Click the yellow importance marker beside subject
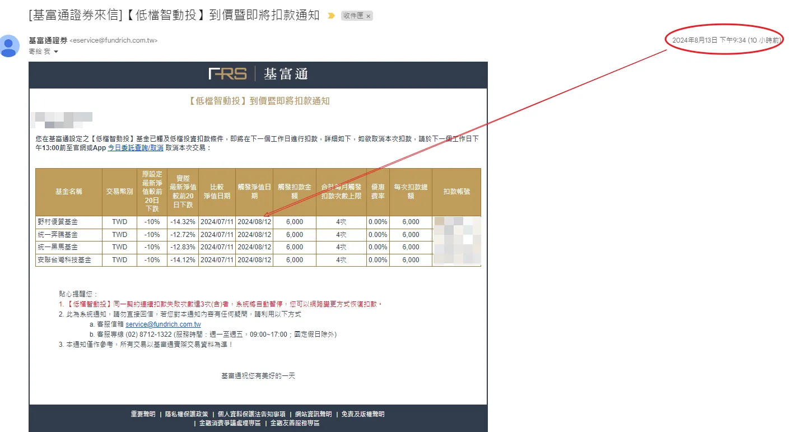The height and width of the screenshot is (432, 792). click(330, 16)
